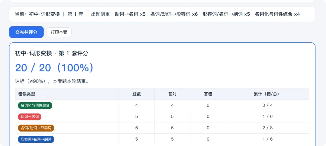The image size is (326, 146).
Task: Click the score 20 / 20（100%）
Action: (x=54, y=68)
